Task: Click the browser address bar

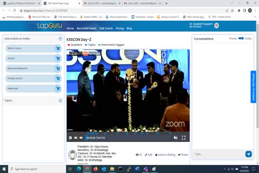Action: (122, 10)
